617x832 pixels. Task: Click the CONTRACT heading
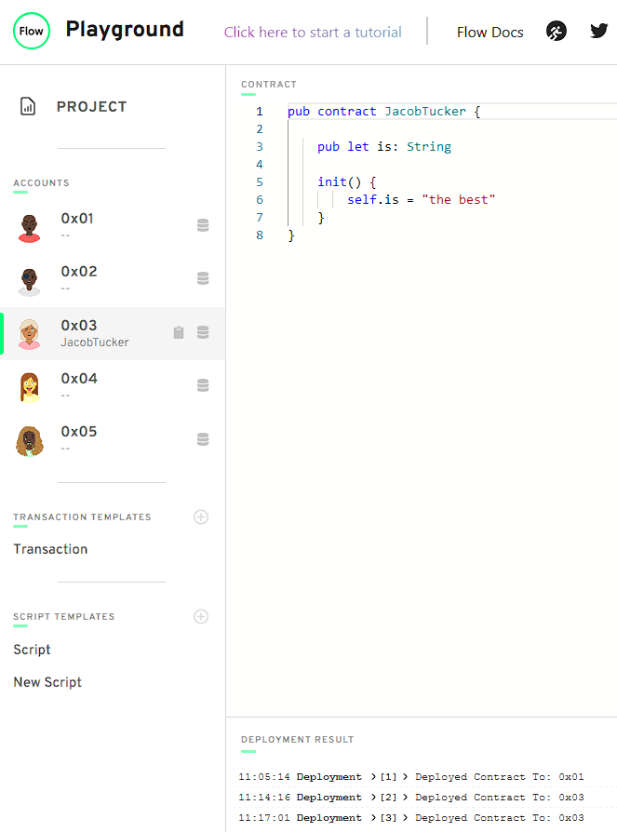coord(268,85)
